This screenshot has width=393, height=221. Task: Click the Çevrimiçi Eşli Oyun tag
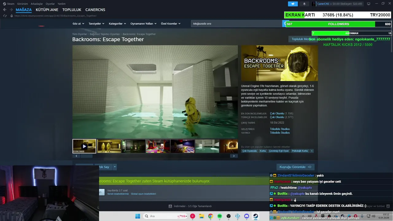click(279, 151)
